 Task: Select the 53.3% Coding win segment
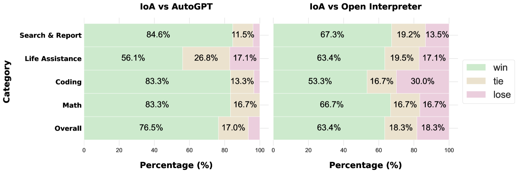point(320,81)
